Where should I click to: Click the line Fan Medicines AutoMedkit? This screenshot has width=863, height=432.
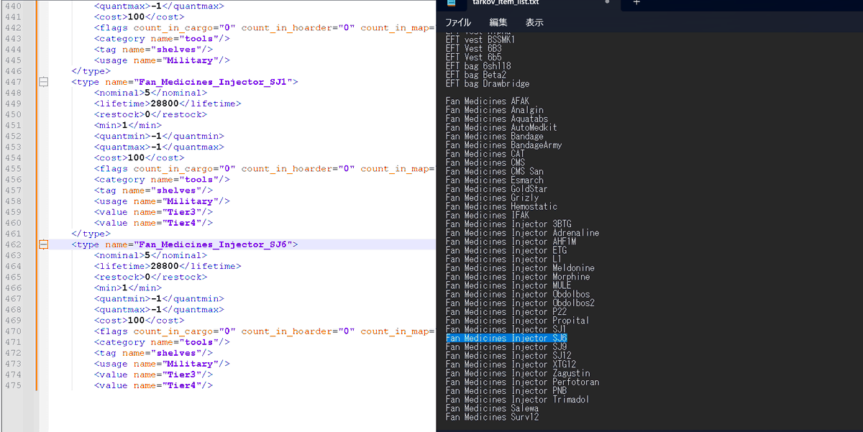(x=501, y=127)
